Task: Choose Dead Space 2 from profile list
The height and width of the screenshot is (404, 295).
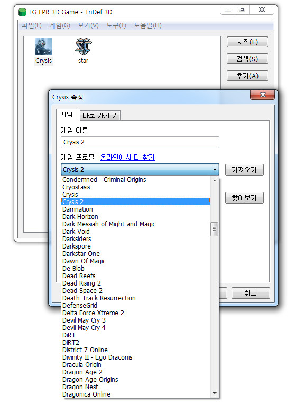Action: point(82,291)
